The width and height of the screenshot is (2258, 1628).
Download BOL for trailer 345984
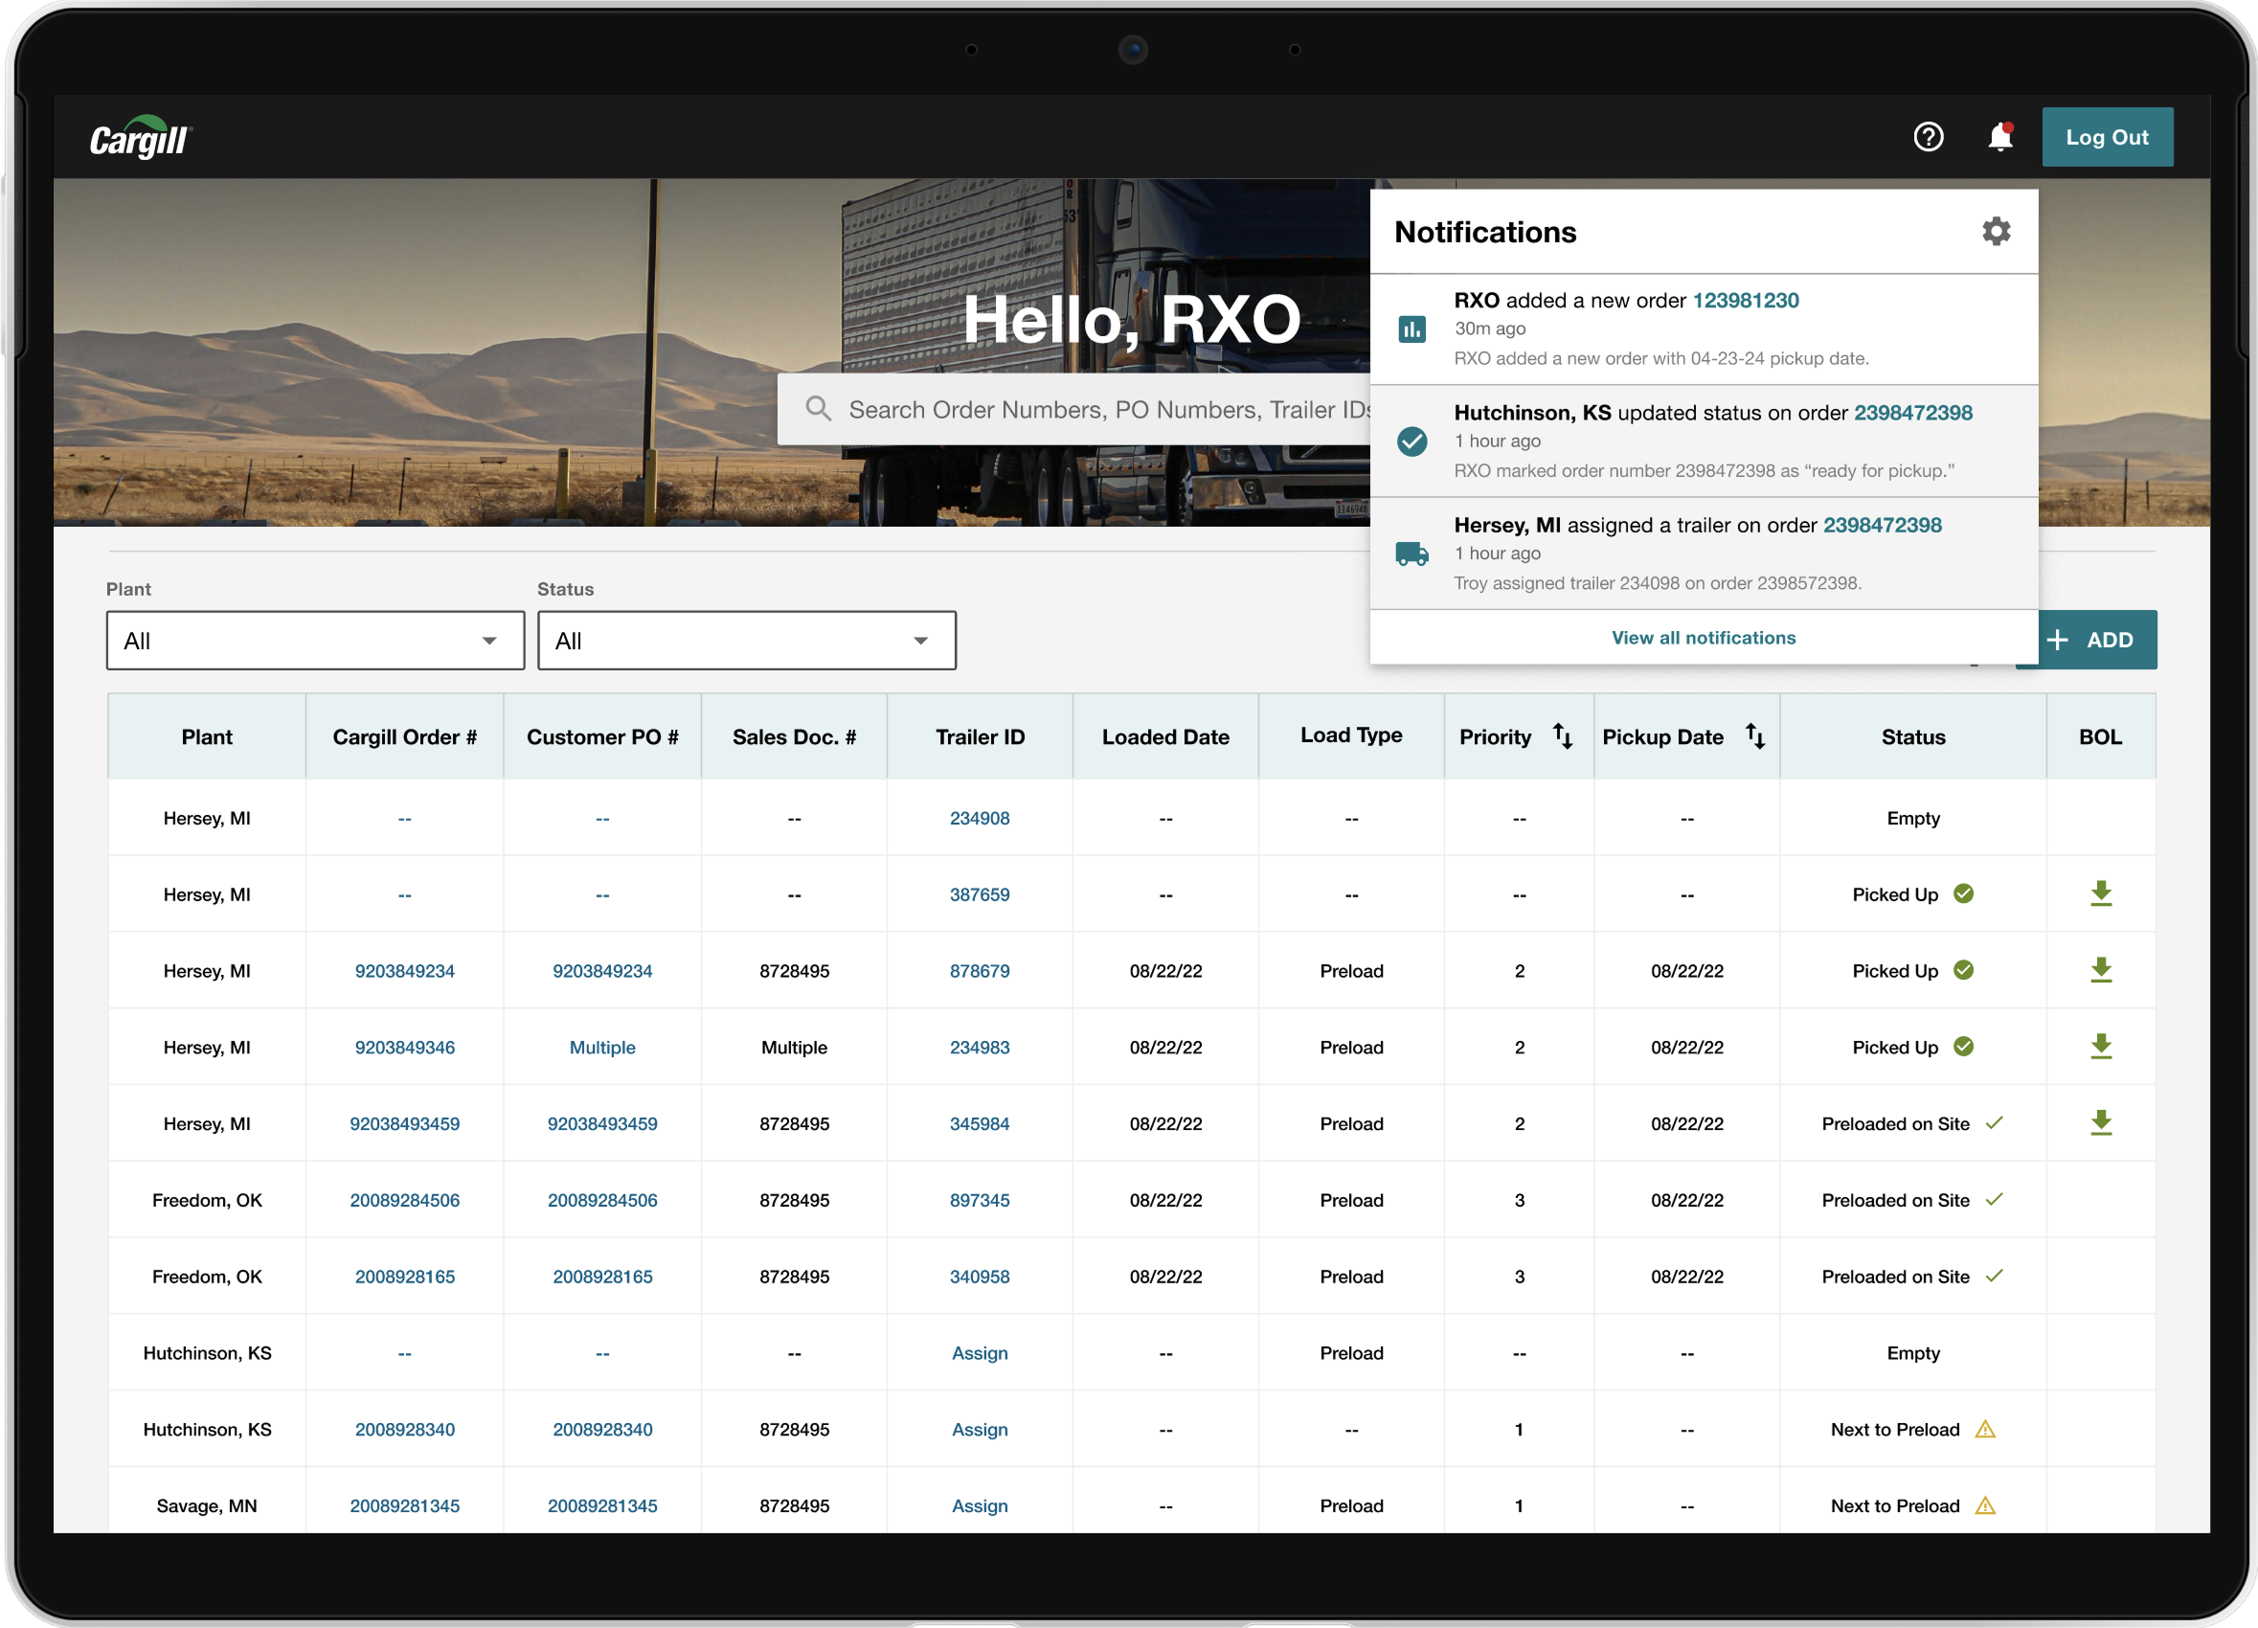point(2101,1123)
